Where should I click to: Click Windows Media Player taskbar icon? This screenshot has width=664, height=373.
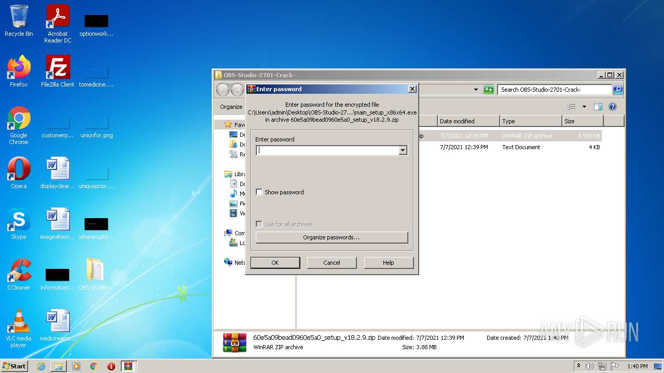coord(76,366)
